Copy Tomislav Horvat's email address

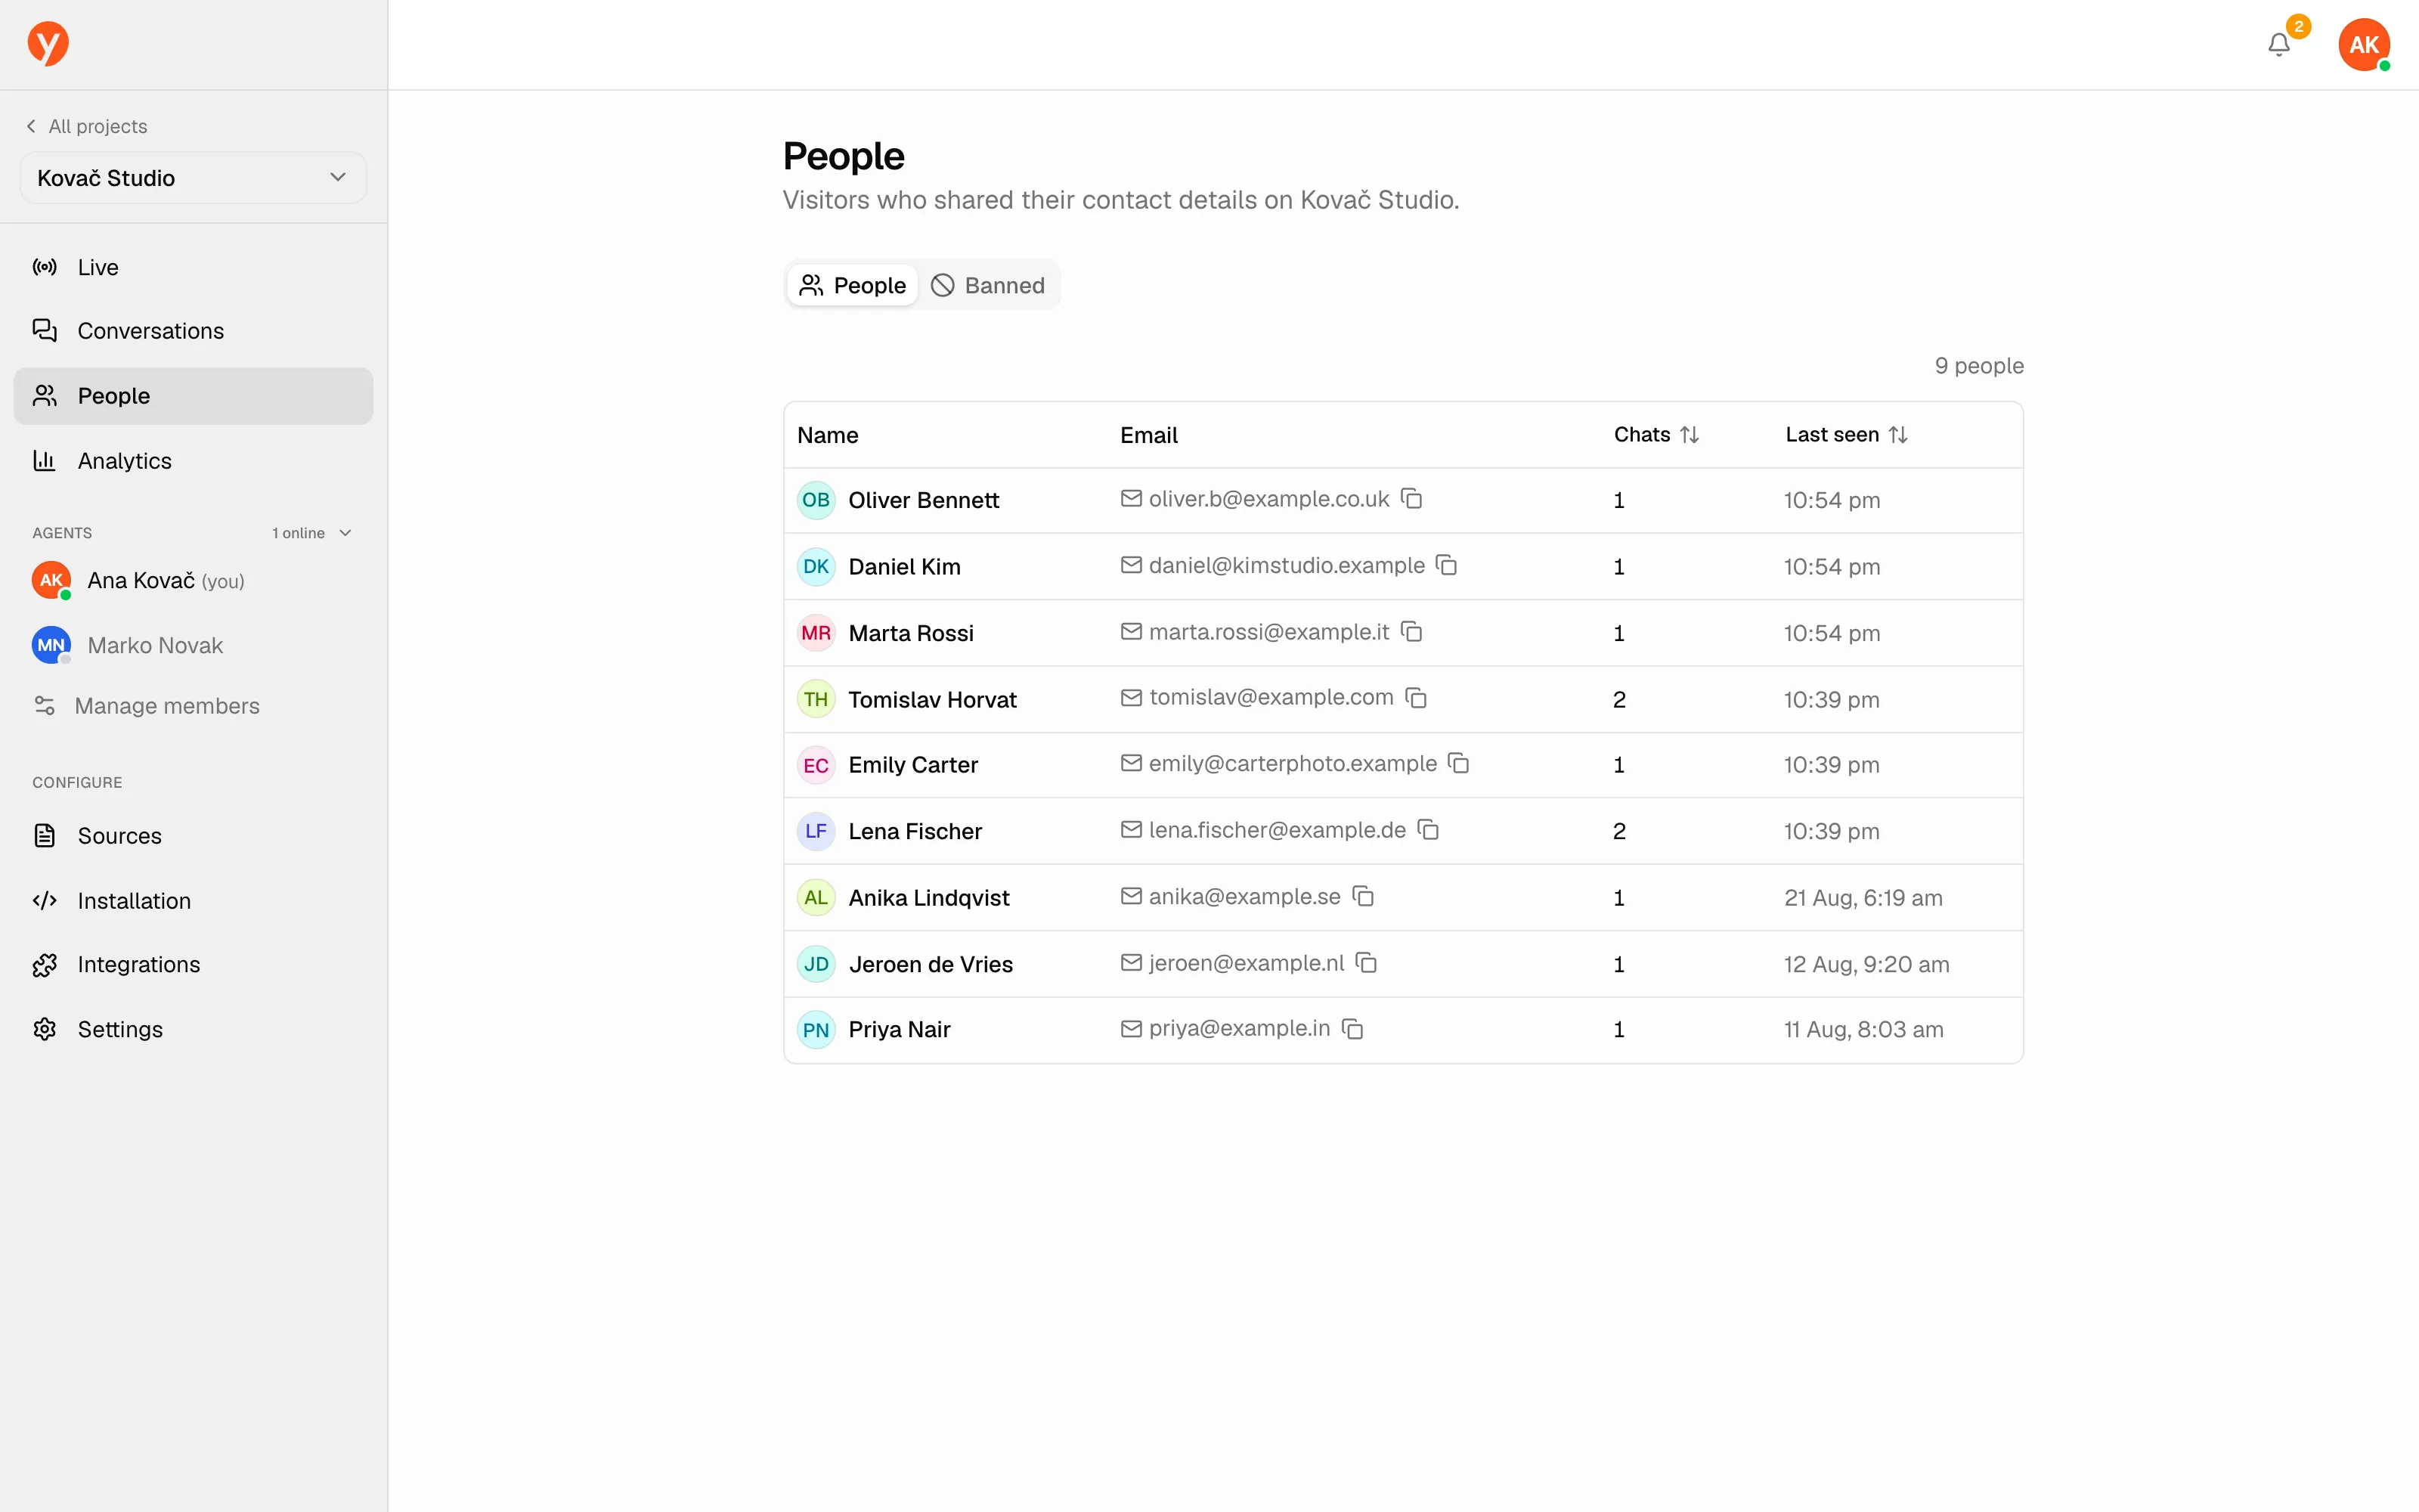(x=1415, y=697)
